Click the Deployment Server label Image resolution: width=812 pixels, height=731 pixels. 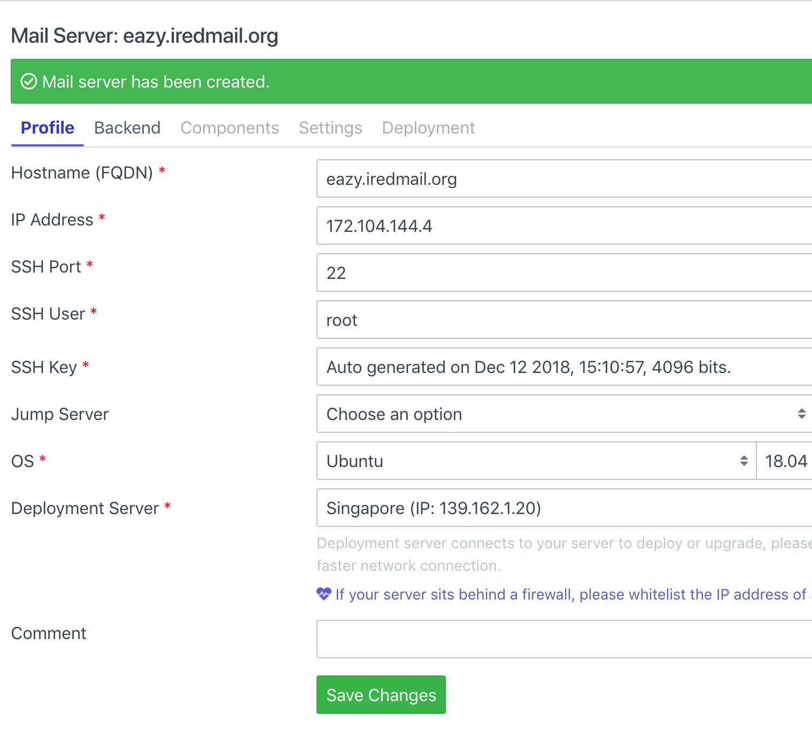click(85, 509)
